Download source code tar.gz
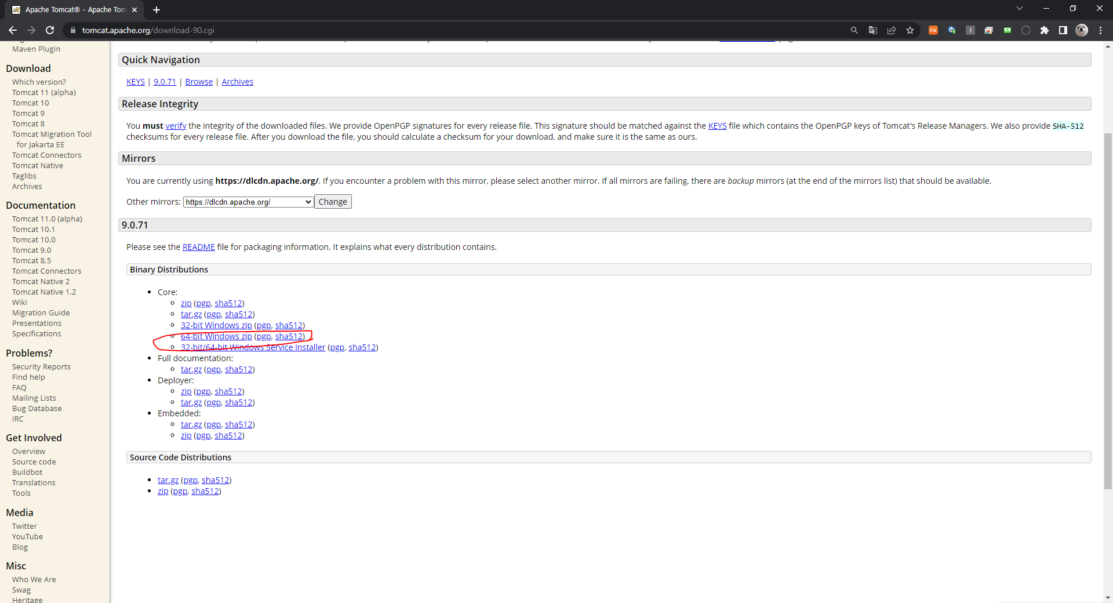Screen dimensions: 1113x603 click(x=168, y=480)
